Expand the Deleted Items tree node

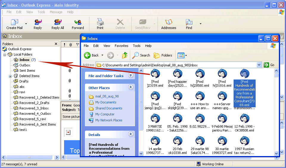click(10, 76)
